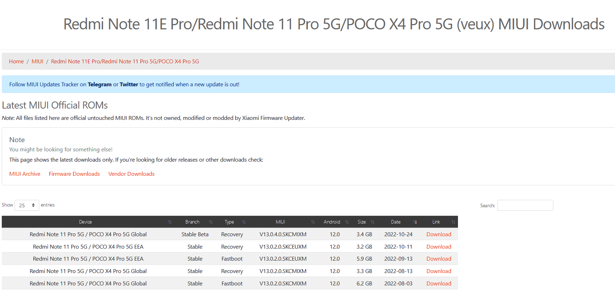Open the Show entries count dropdown
Image resolution: width=615 pixels, height=290 pixels.
tap(27, 205)
